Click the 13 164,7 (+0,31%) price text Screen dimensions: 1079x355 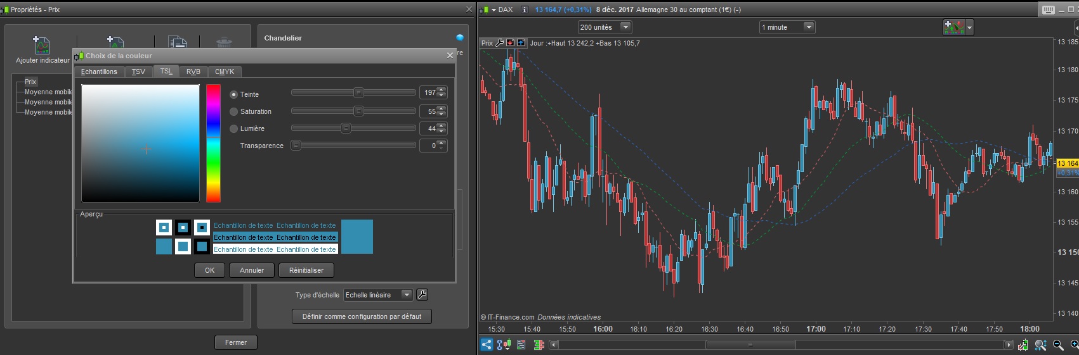pos(563,9)
